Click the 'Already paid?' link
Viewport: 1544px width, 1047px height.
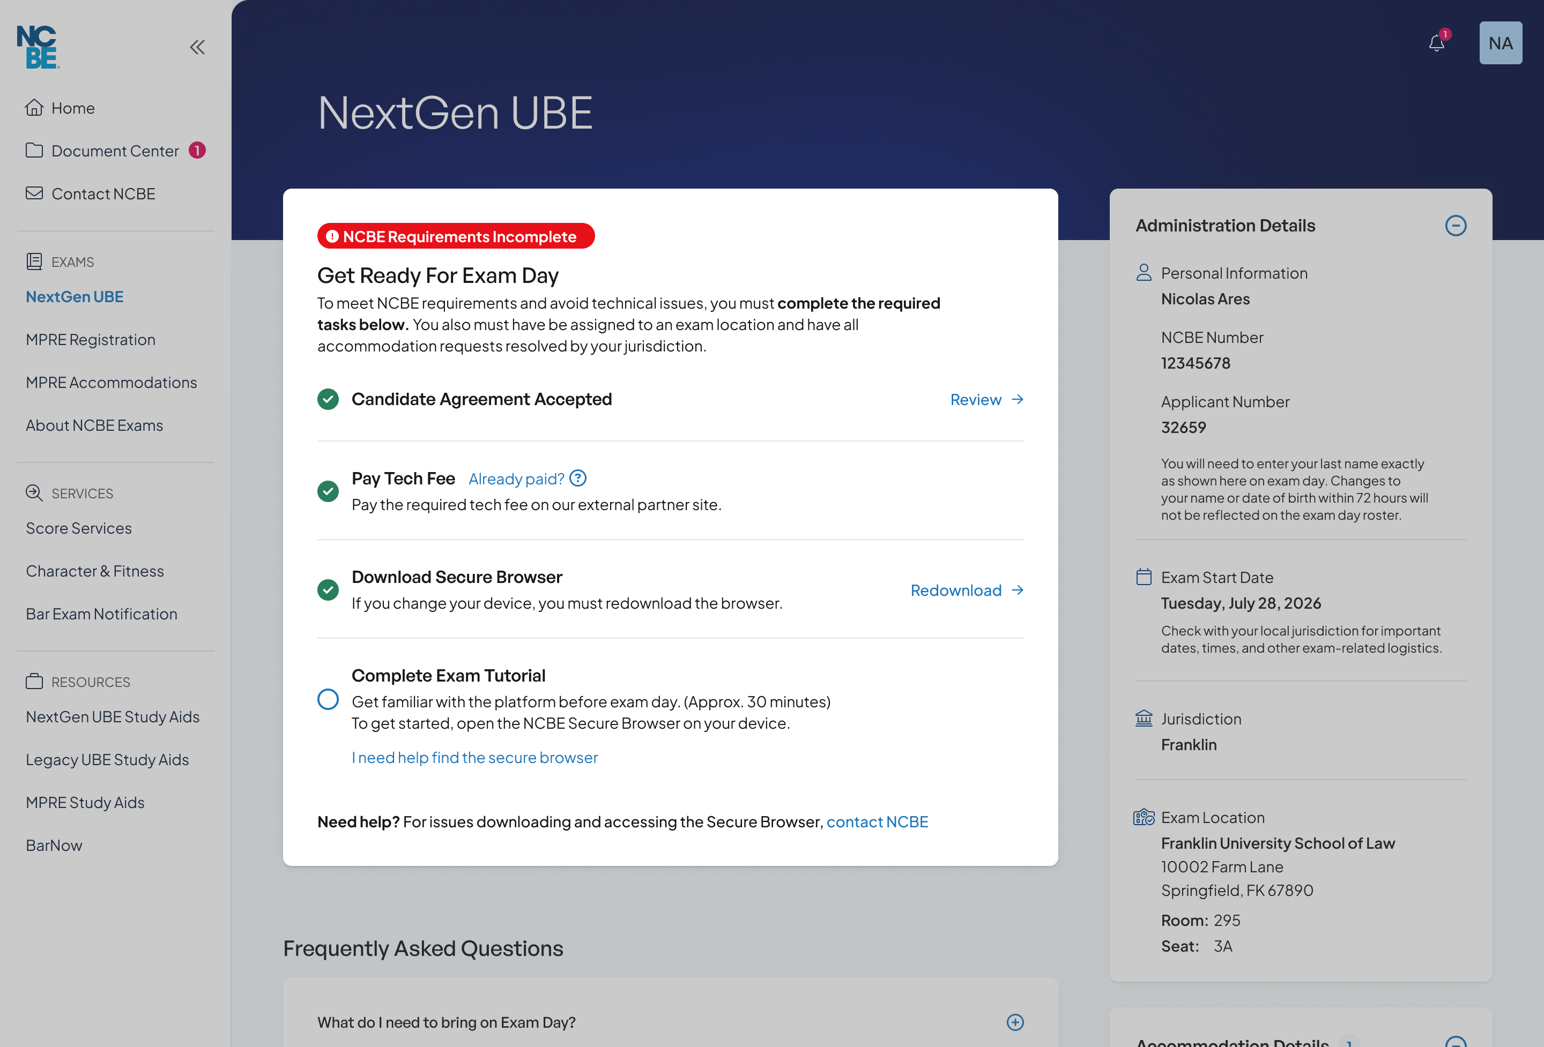(516, 478)
